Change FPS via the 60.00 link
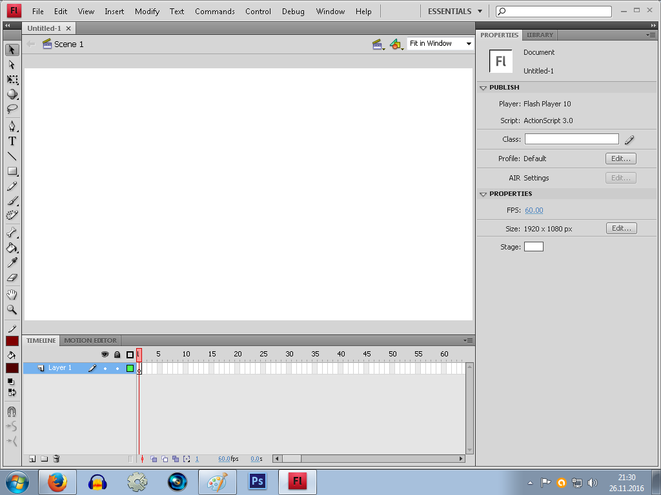 [x=534, y=209]
